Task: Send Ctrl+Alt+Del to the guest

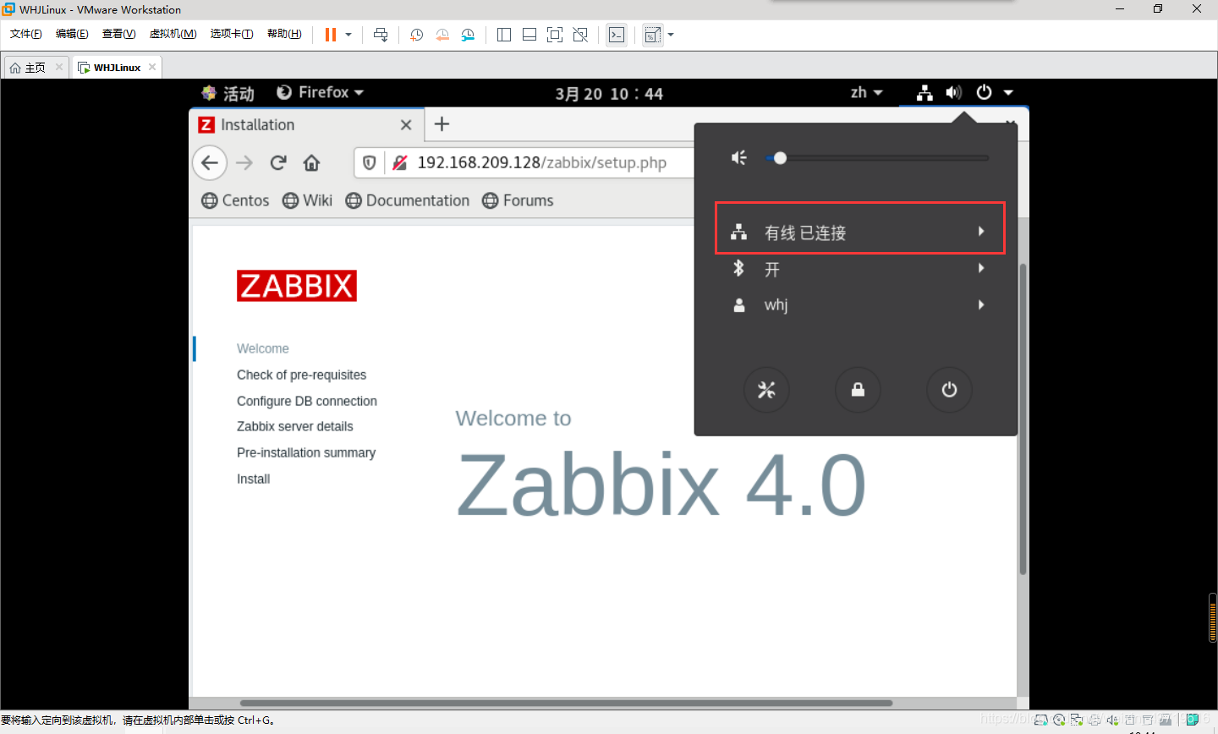Action: [x=380, y=34]
